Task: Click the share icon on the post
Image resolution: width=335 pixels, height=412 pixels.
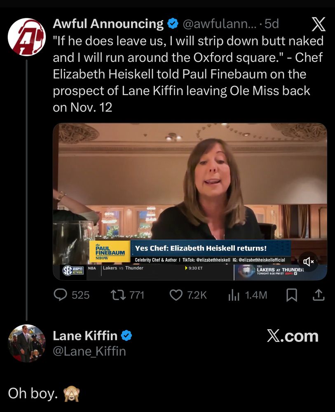Action: pos(319,295)
